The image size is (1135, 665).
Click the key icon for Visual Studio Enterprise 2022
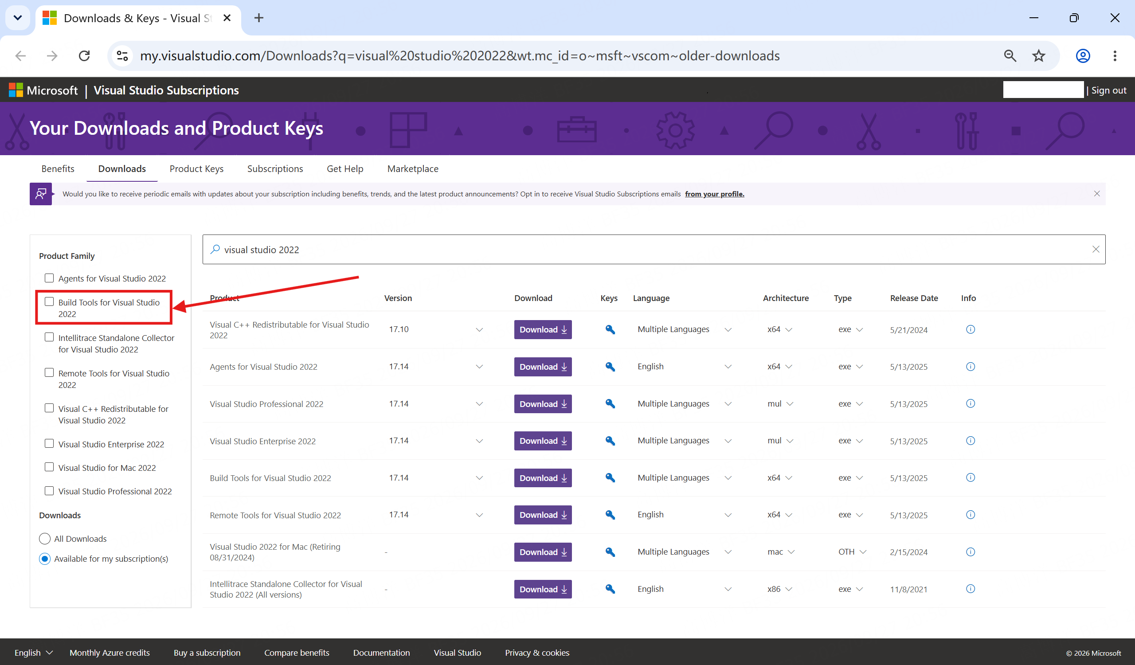pos(610,441)
